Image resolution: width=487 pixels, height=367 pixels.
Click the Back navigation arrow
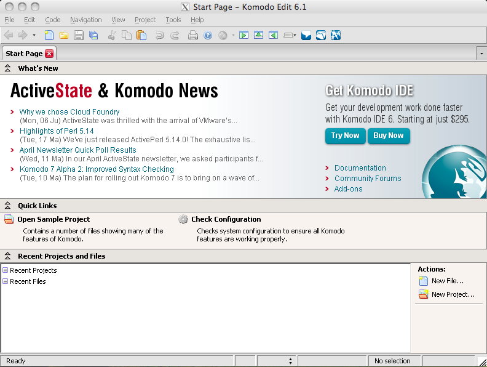click(x=9, y=35)
